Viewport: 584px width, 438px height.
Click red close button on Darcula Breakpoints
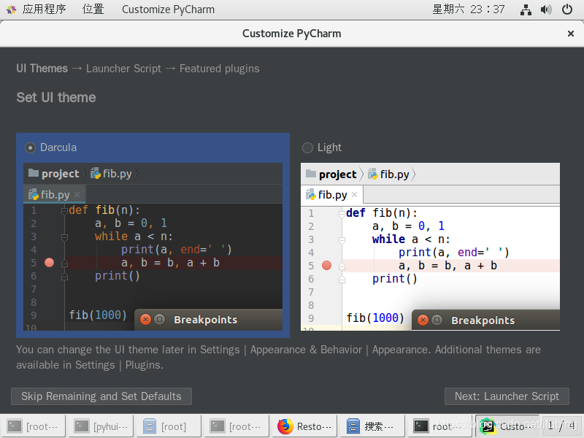click(x=145, y=320)
